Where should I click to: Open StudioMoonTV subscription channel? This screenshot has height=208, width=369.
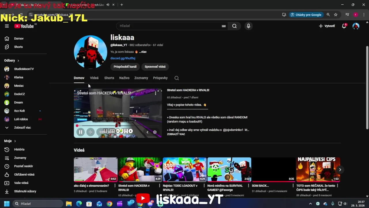point(23,69)
